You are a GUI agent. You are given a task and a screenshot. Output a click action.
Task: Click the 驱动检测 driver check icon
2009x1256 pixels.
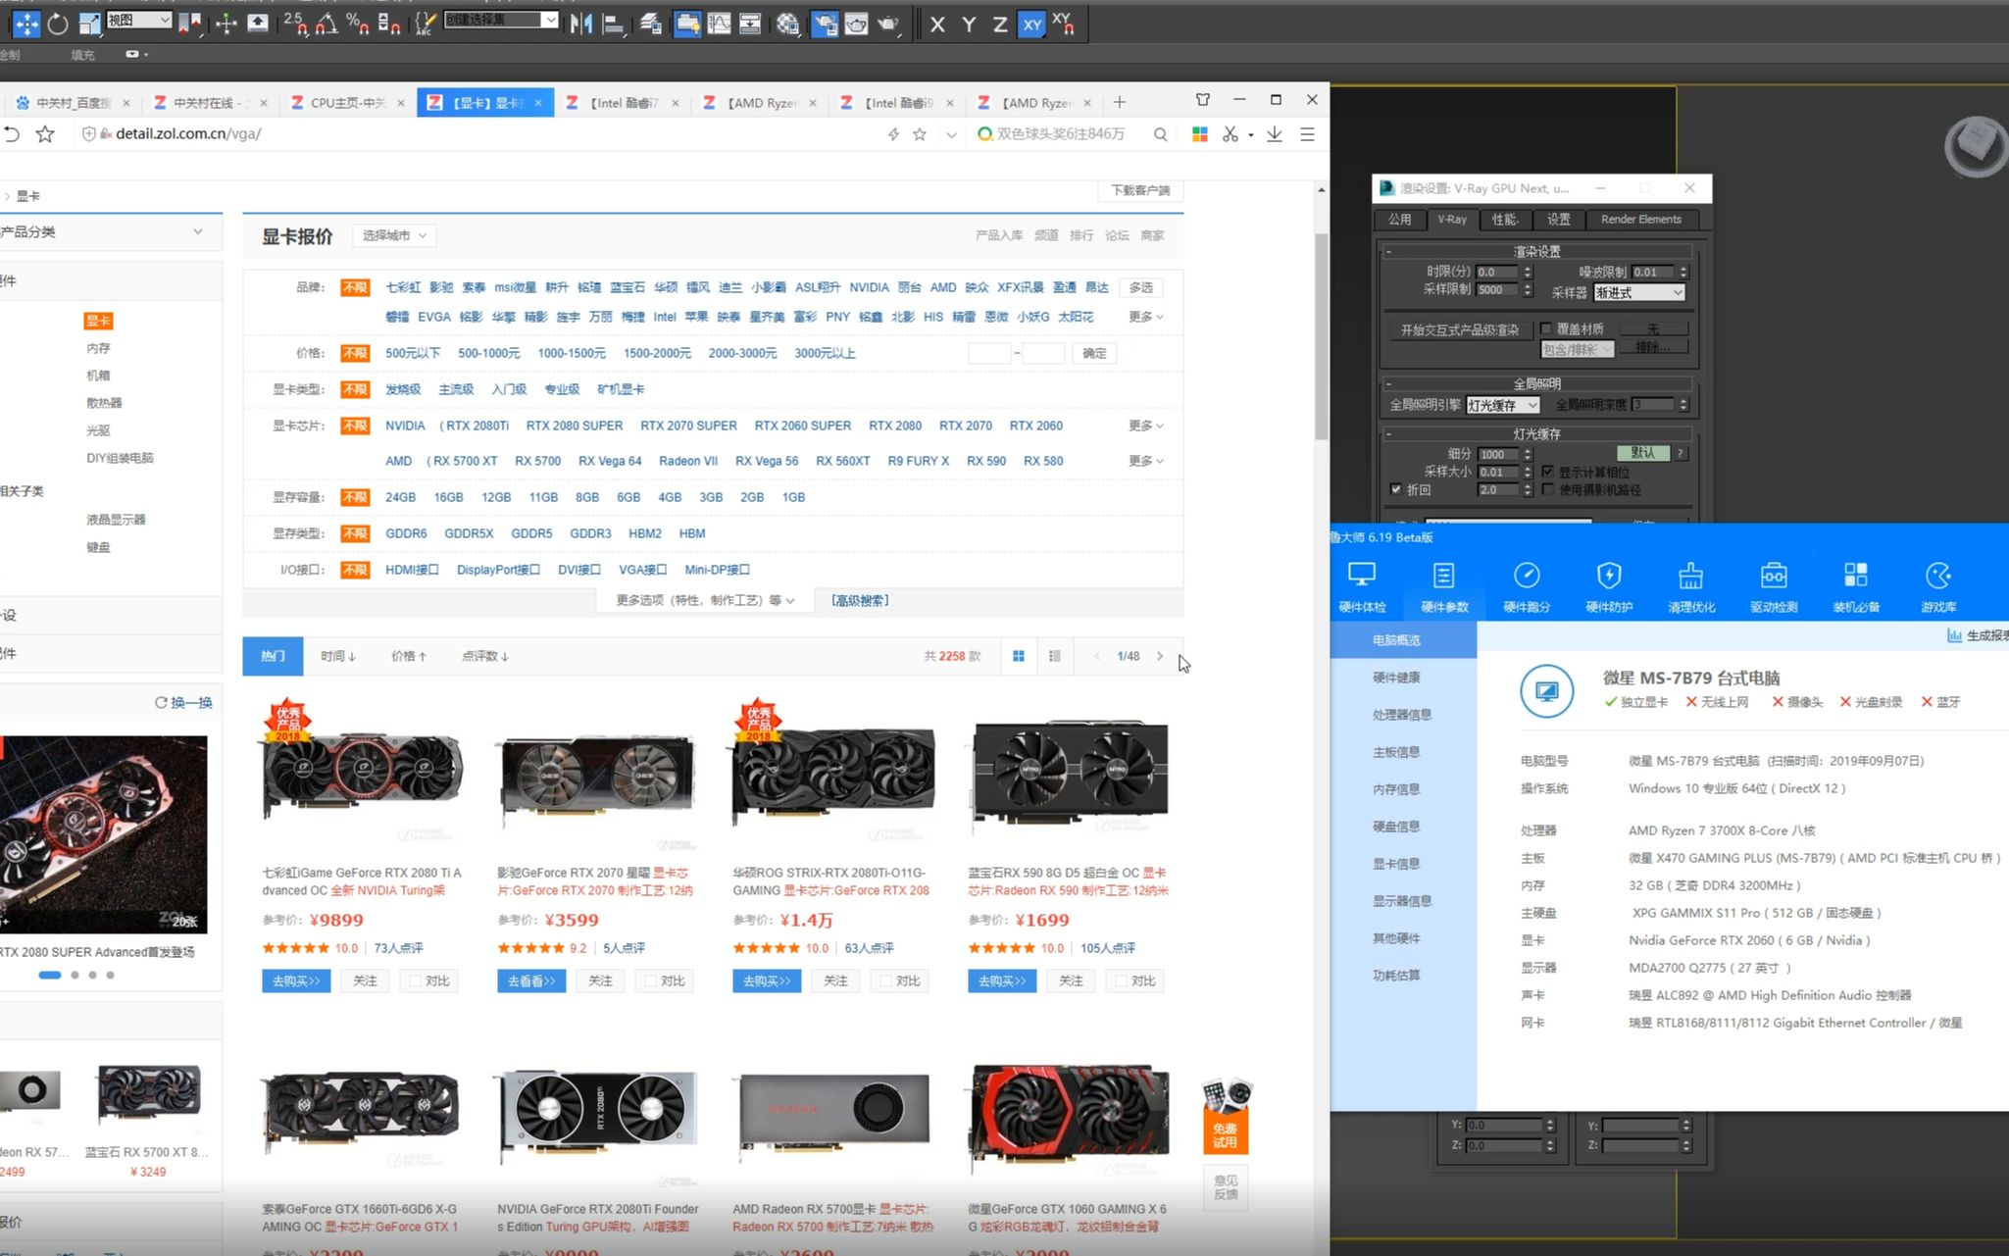tap(1773, 586)
